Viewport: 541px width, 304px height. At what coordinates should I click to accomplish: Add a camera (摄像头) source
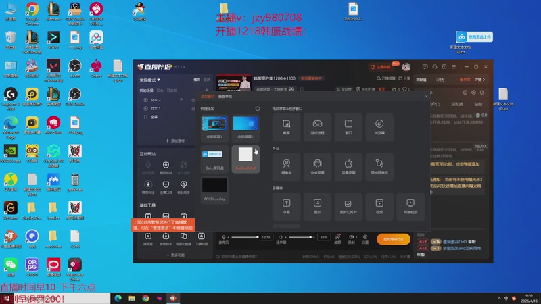point(286,167)
